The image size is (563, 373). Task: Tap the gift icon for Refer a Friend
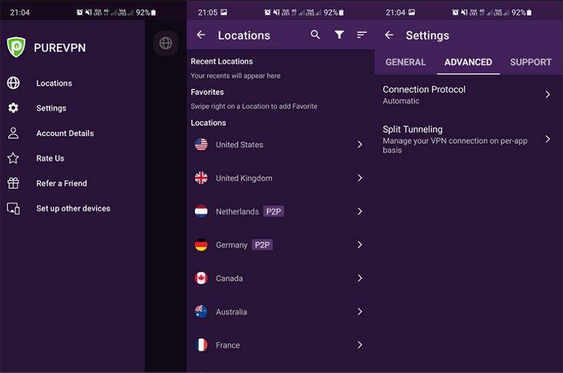click(13, 183)
